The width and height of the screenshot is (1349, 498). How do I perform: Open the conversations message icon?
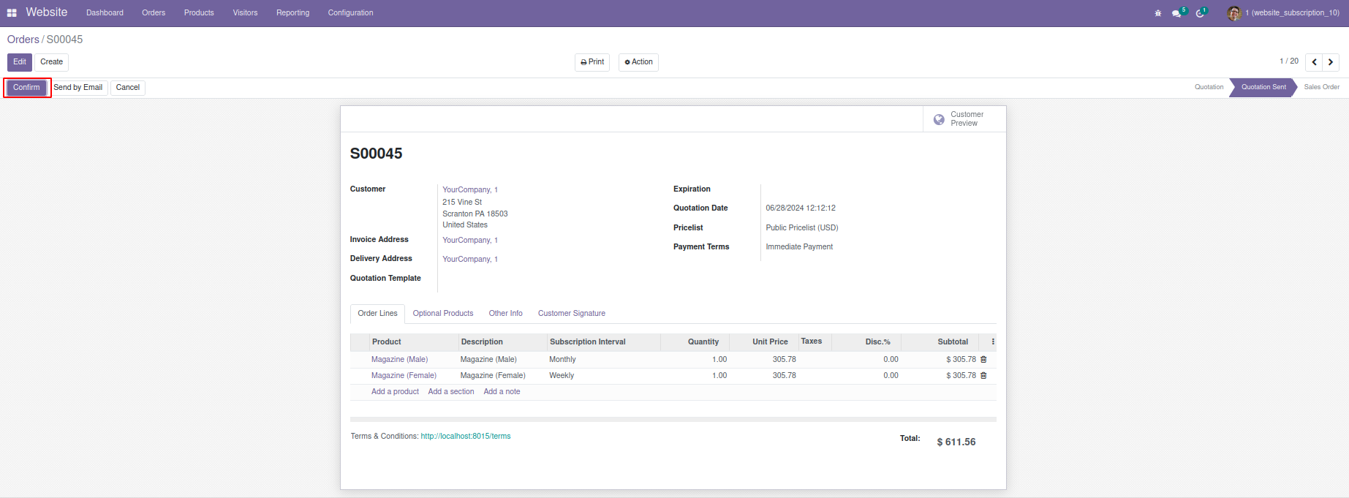pos(1176,13)
